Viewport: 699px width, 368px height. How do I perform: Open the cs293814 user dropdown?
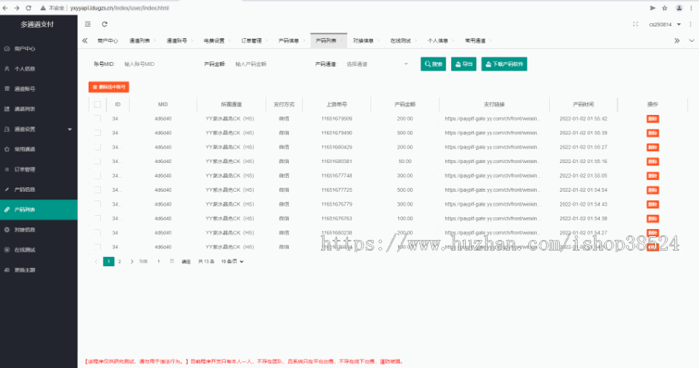662,24
